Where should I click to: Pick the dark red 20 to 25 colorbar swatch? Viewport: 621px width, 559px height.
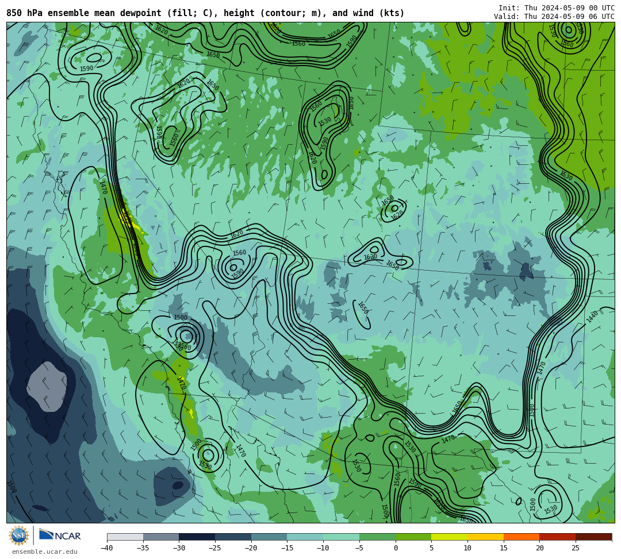[x=558, y=537]
